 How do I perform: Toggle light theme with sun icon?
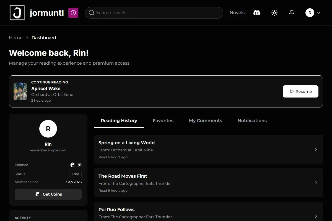click(x=274, y=13)
